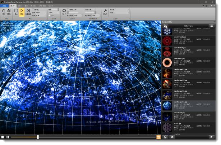This screenshot has height=145, width=221.
Task: Restore the inner document window
Action: point(212,6)
